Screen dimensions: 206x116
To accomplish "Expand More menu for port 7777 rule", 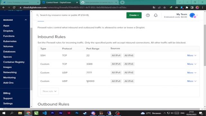I will point(192,72).
